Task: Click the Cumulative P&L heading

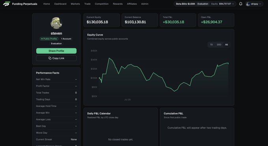Action: tap(173, 114)
